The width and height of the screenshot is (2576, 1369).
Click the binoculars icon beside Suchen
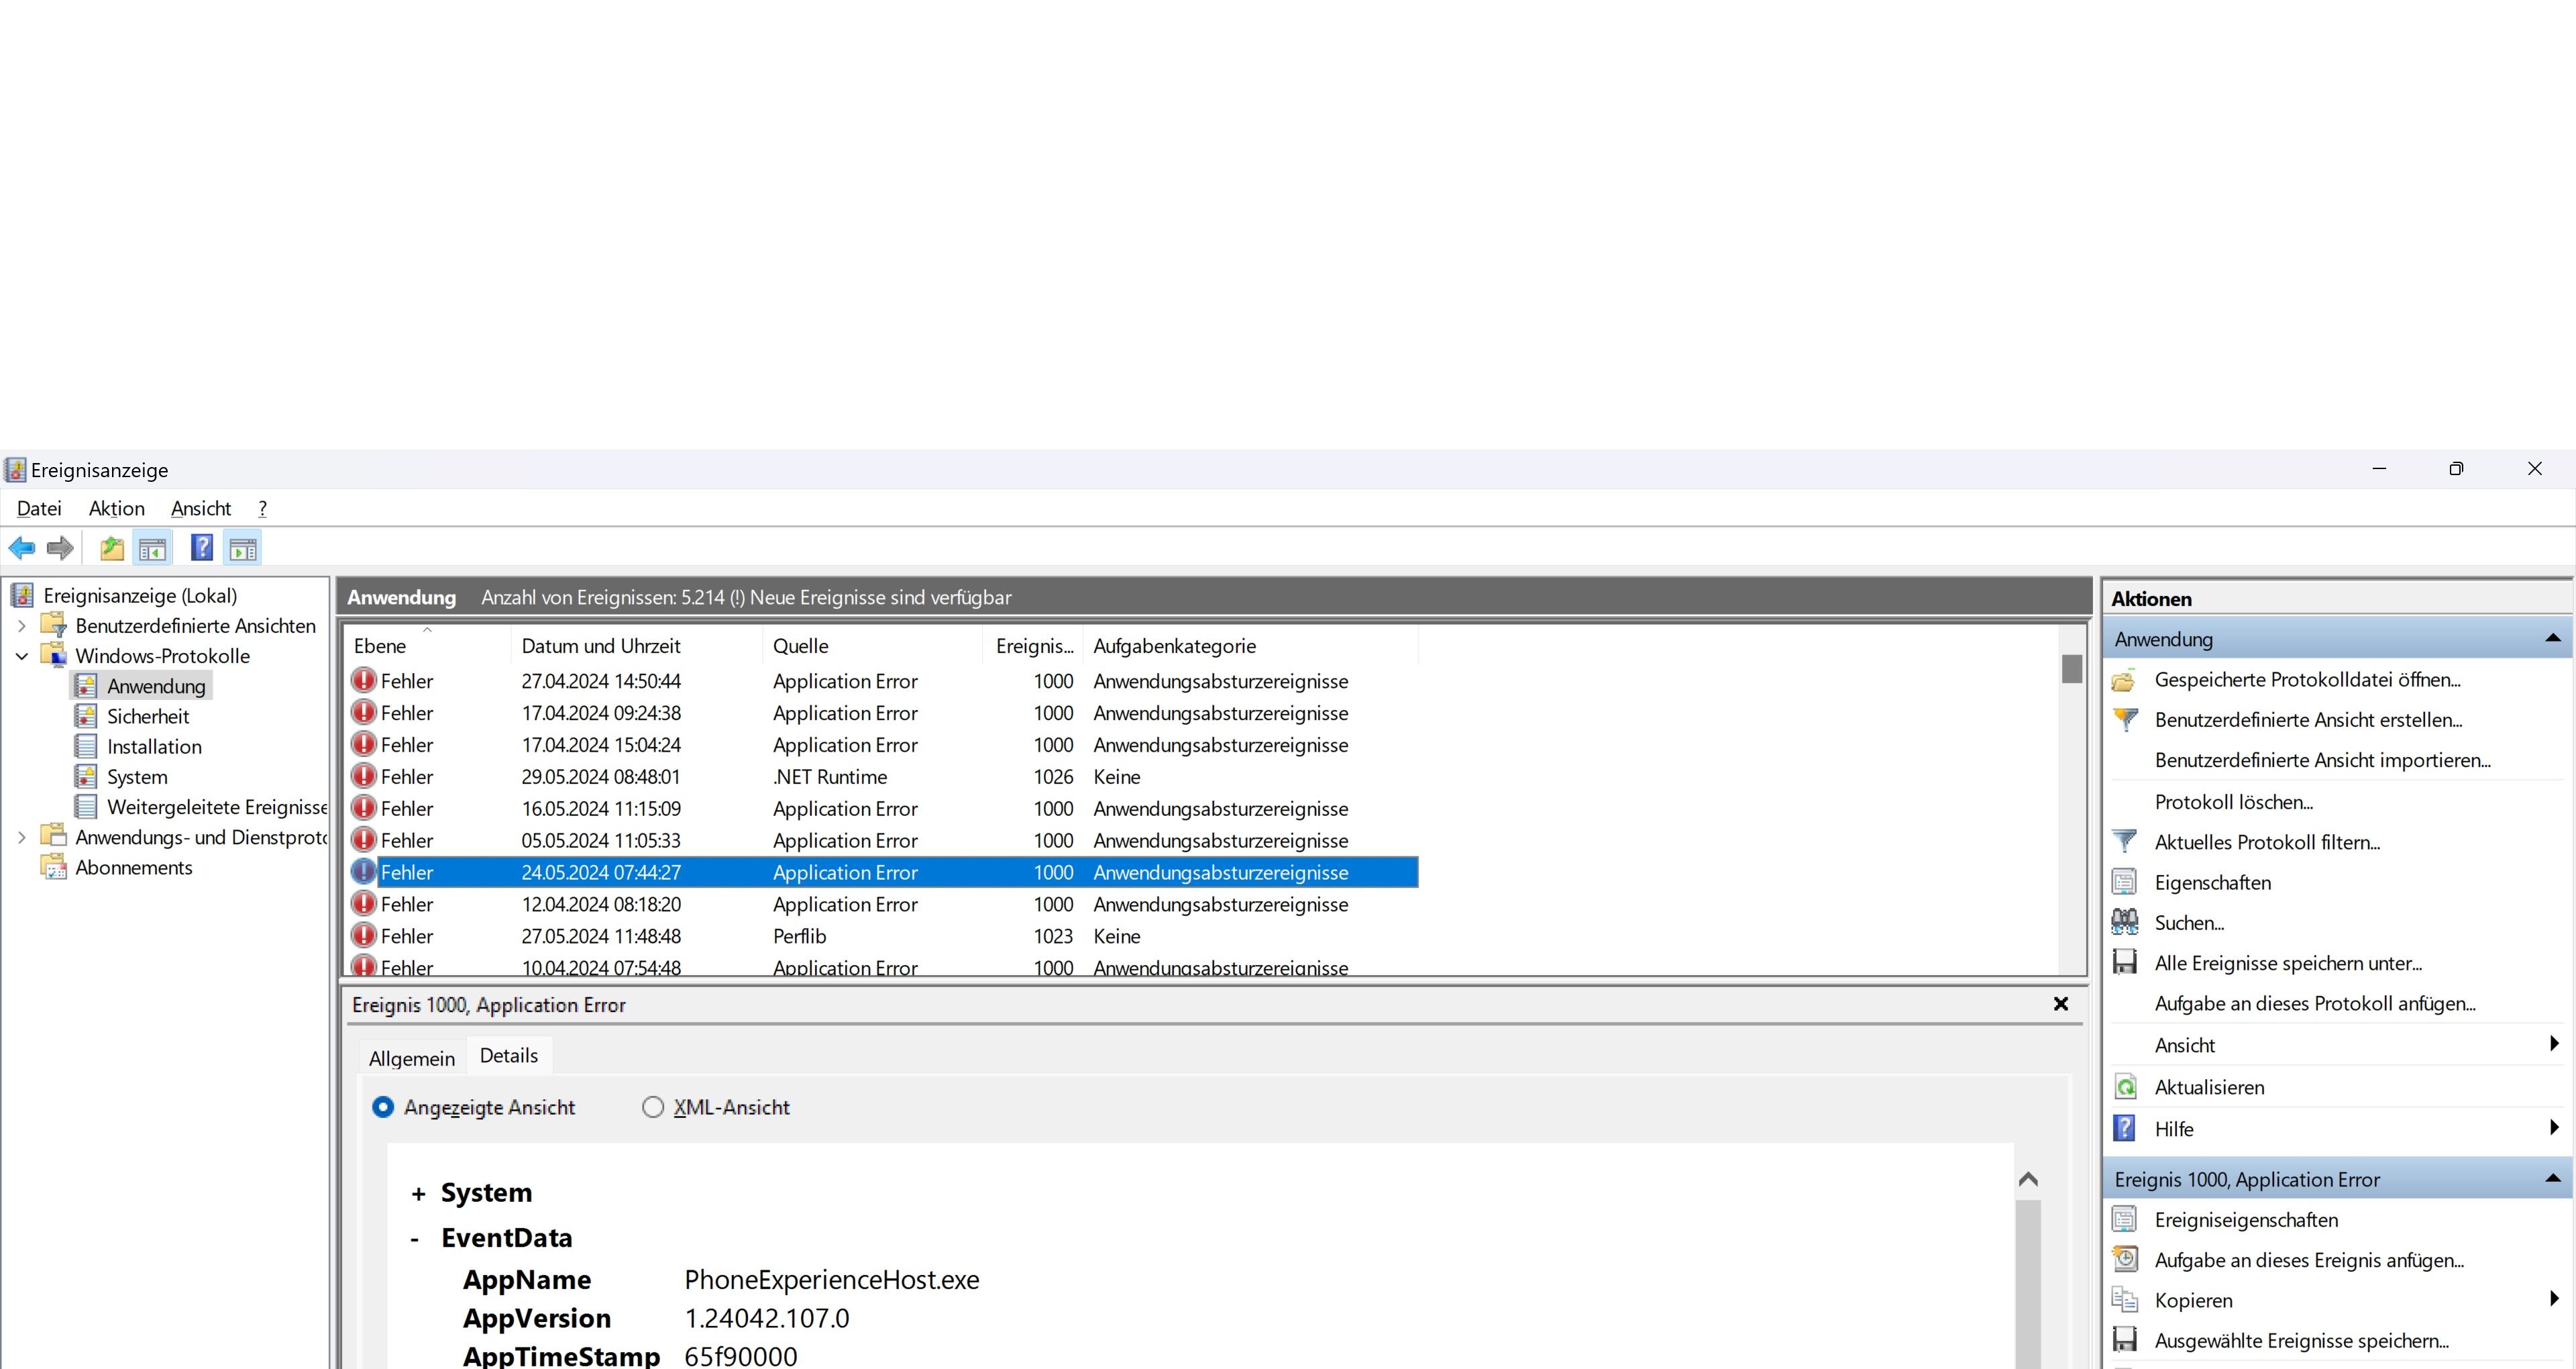(x=2125, y=921)
